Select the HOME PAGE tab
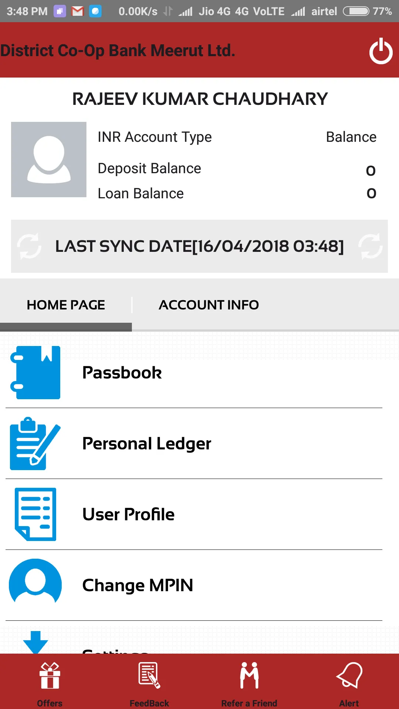The height and width of the screenshot is (709, 399). (x=66, y=305)
